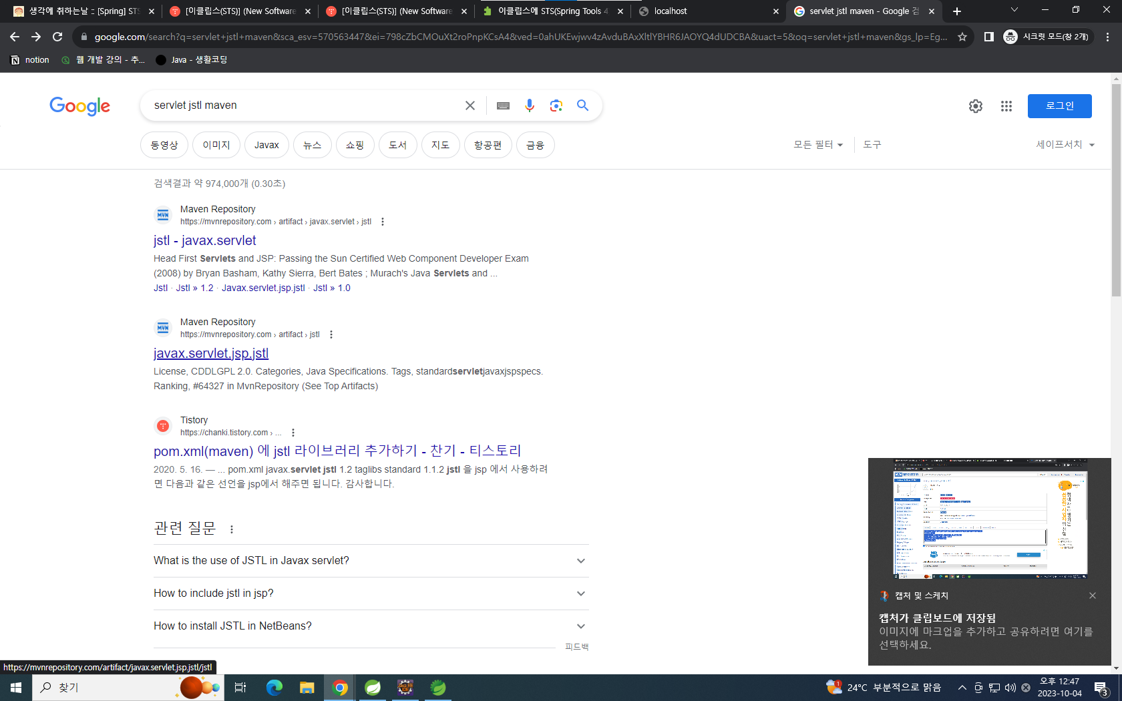
Task: Select the Javax filter chip
Action: 266,145
